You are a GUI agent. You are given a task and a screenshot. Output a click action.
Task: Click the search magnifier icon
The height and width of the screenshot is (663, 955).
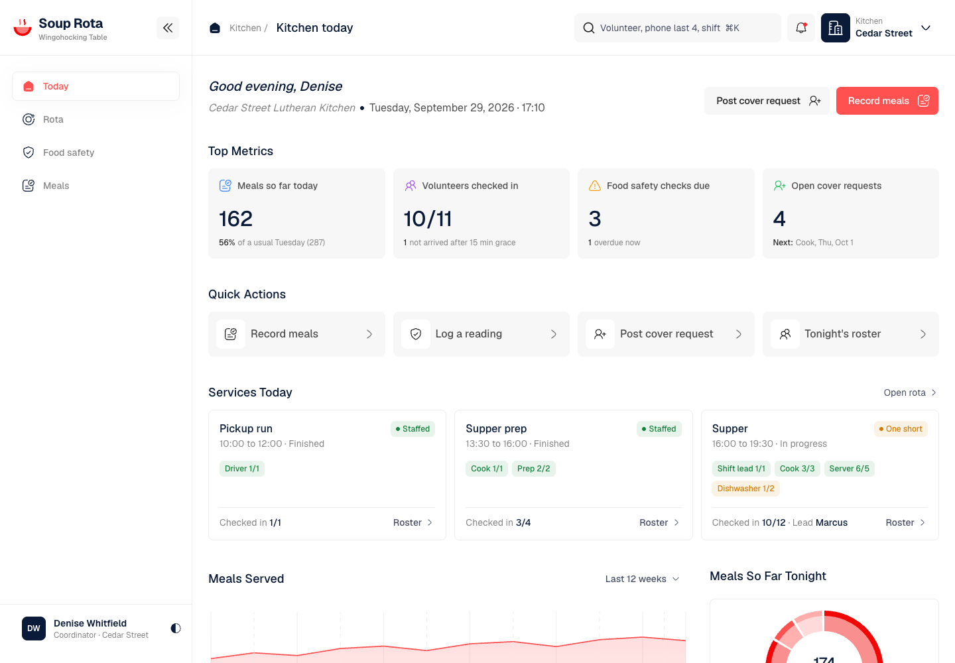[x=589, y=28]
